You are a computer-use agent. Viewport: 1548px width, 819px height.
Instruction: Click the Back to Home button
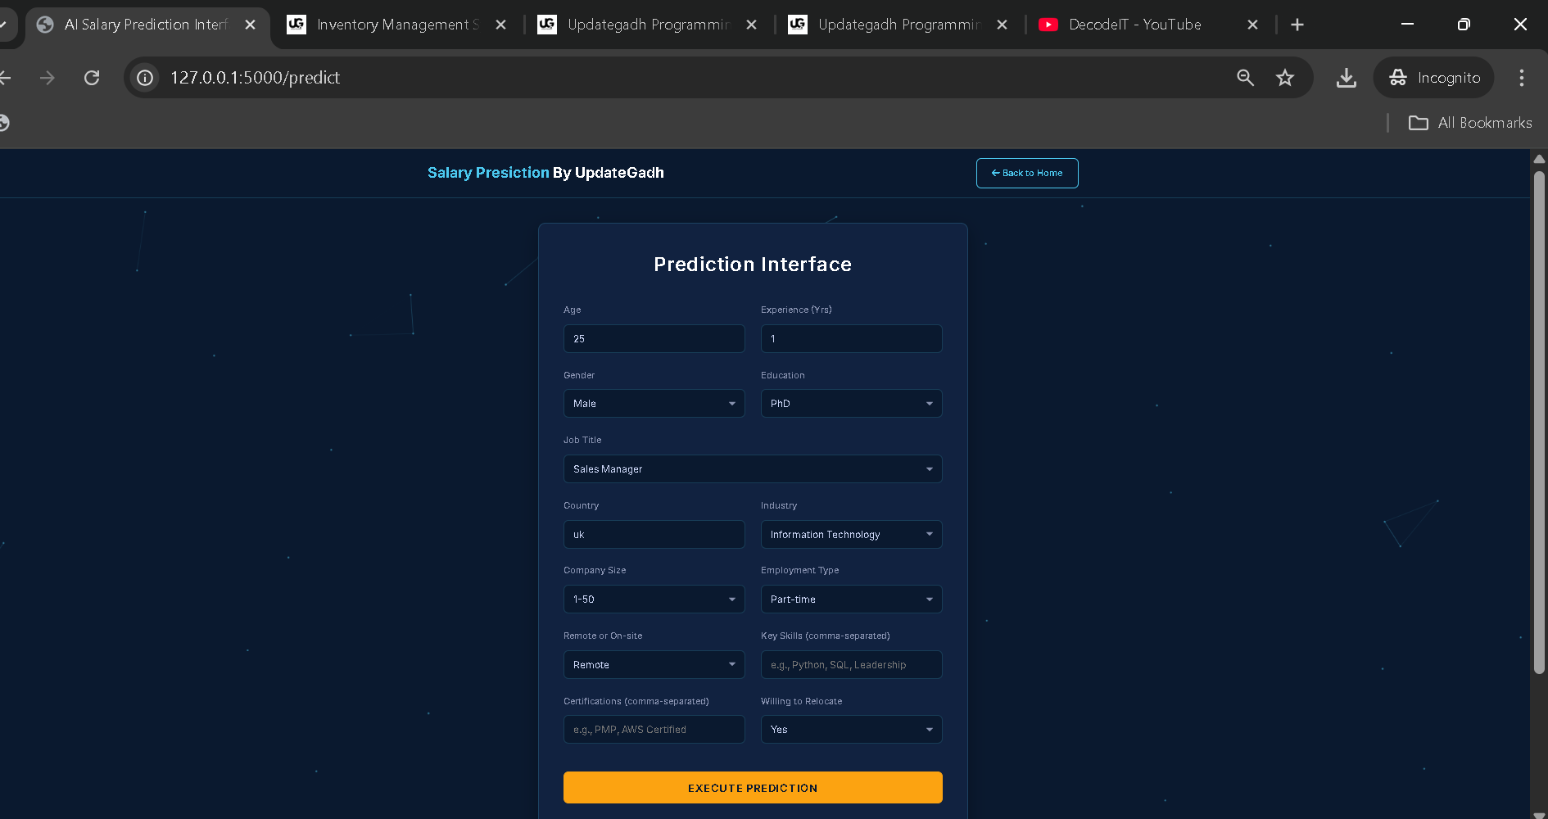click(x=1026, y=173)
